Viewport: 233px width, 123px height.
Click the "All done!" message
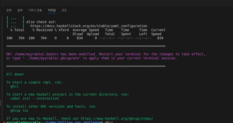point(15,74)
